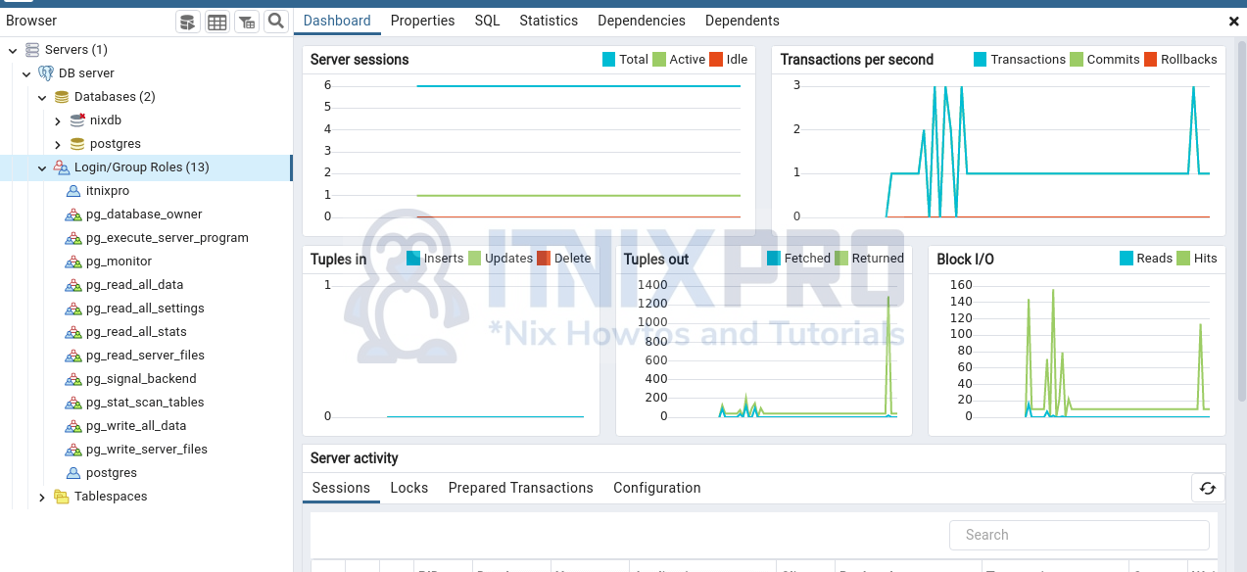Screen dimensions: 1247x572
Task: Click the Block I/O chart title
Action: coord(965,260)
